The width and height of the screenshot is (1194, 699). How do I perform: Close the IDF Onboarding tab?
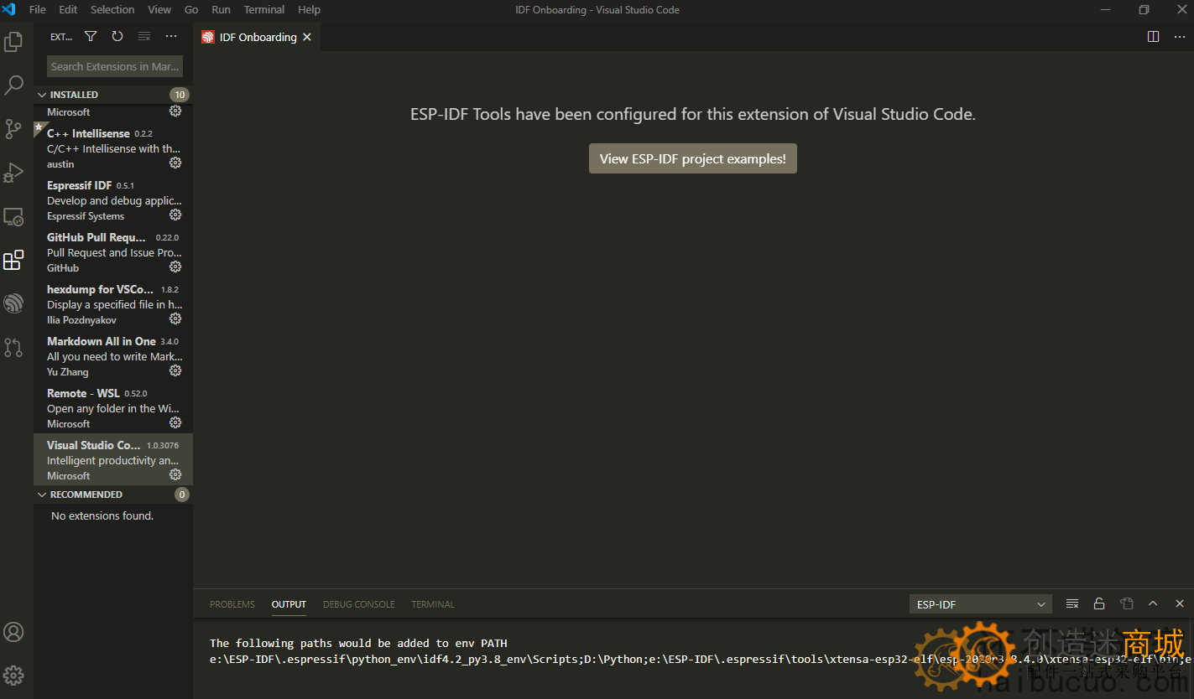(307, 37)
